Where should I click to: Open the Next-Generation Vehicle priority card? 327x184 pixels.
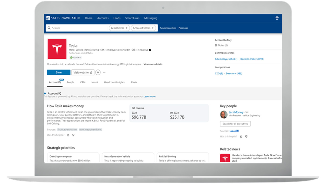point(128,158)
